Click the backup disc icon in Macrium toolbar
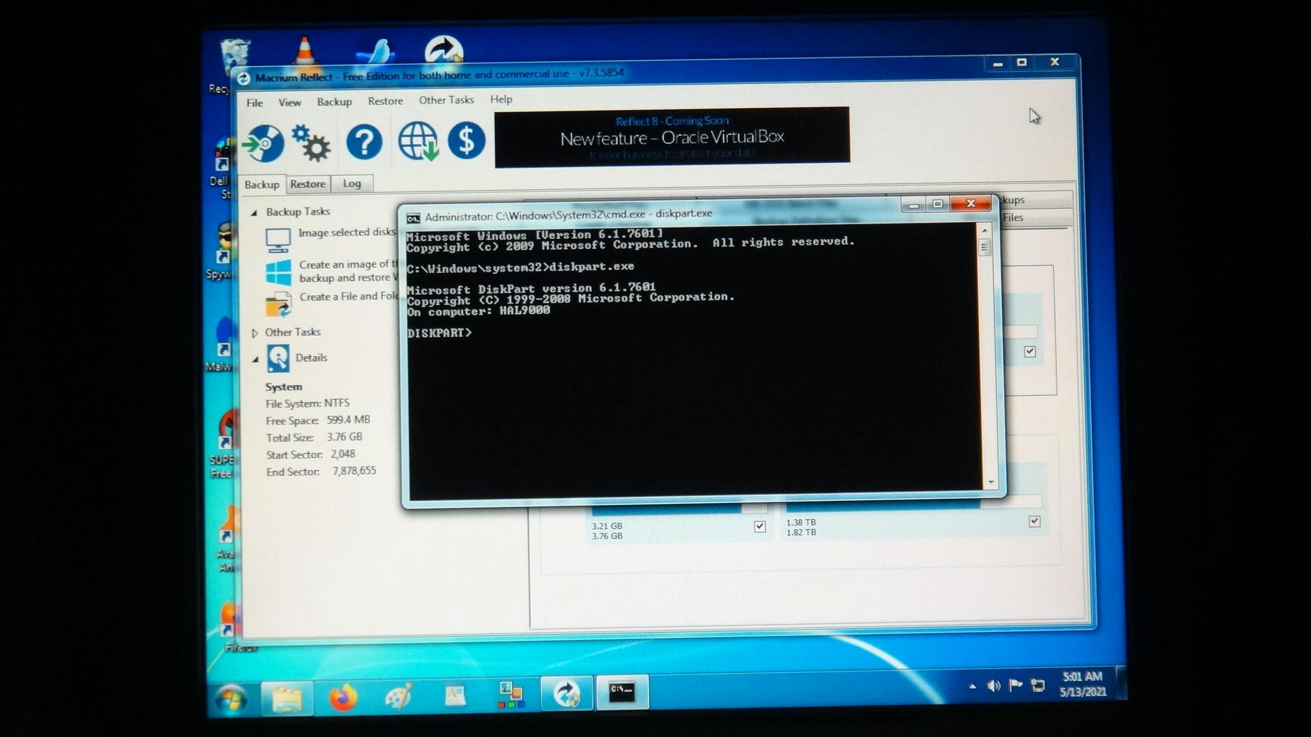The image size is (1311, 737). pos(263,143)
